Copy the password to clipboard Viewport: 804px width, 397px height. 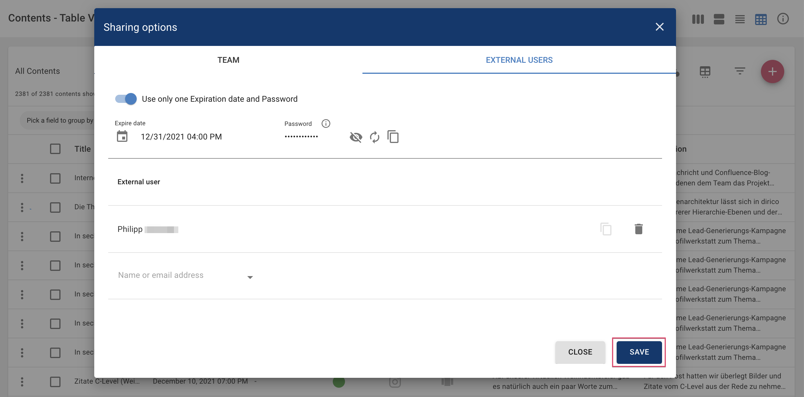click(393, 137)
